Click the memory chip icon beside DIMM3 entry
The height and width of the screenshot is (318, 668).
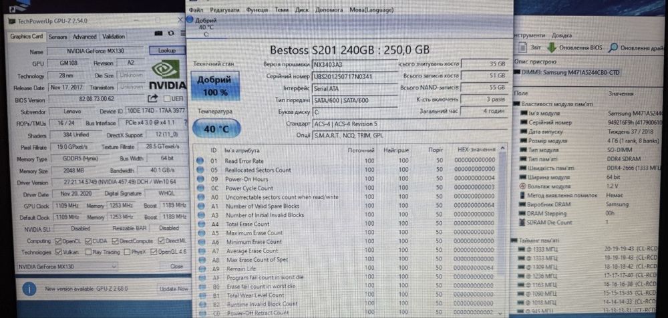[x=517, y=72]
